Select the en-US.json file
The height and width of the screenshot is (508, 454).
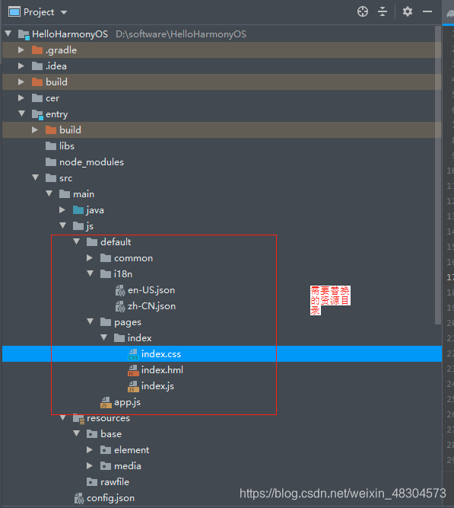[151, 290]
